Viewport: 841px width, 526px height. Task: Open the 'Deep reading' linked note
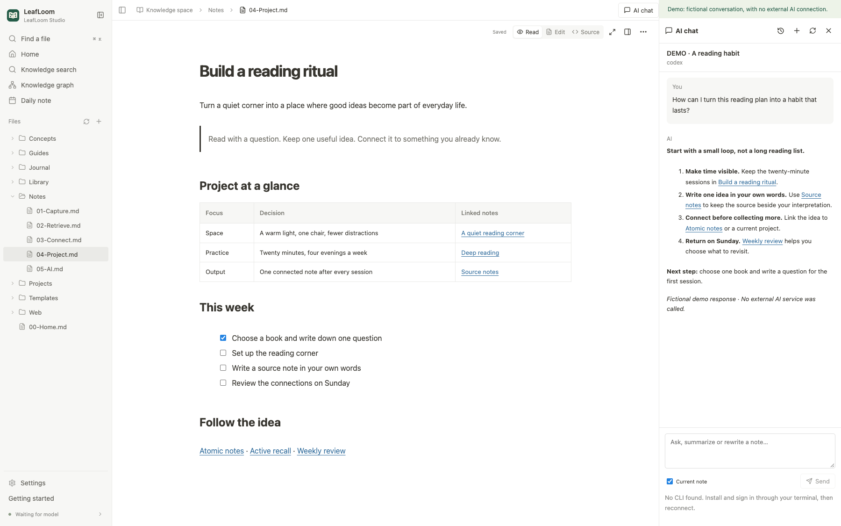[x=480, y=252]
